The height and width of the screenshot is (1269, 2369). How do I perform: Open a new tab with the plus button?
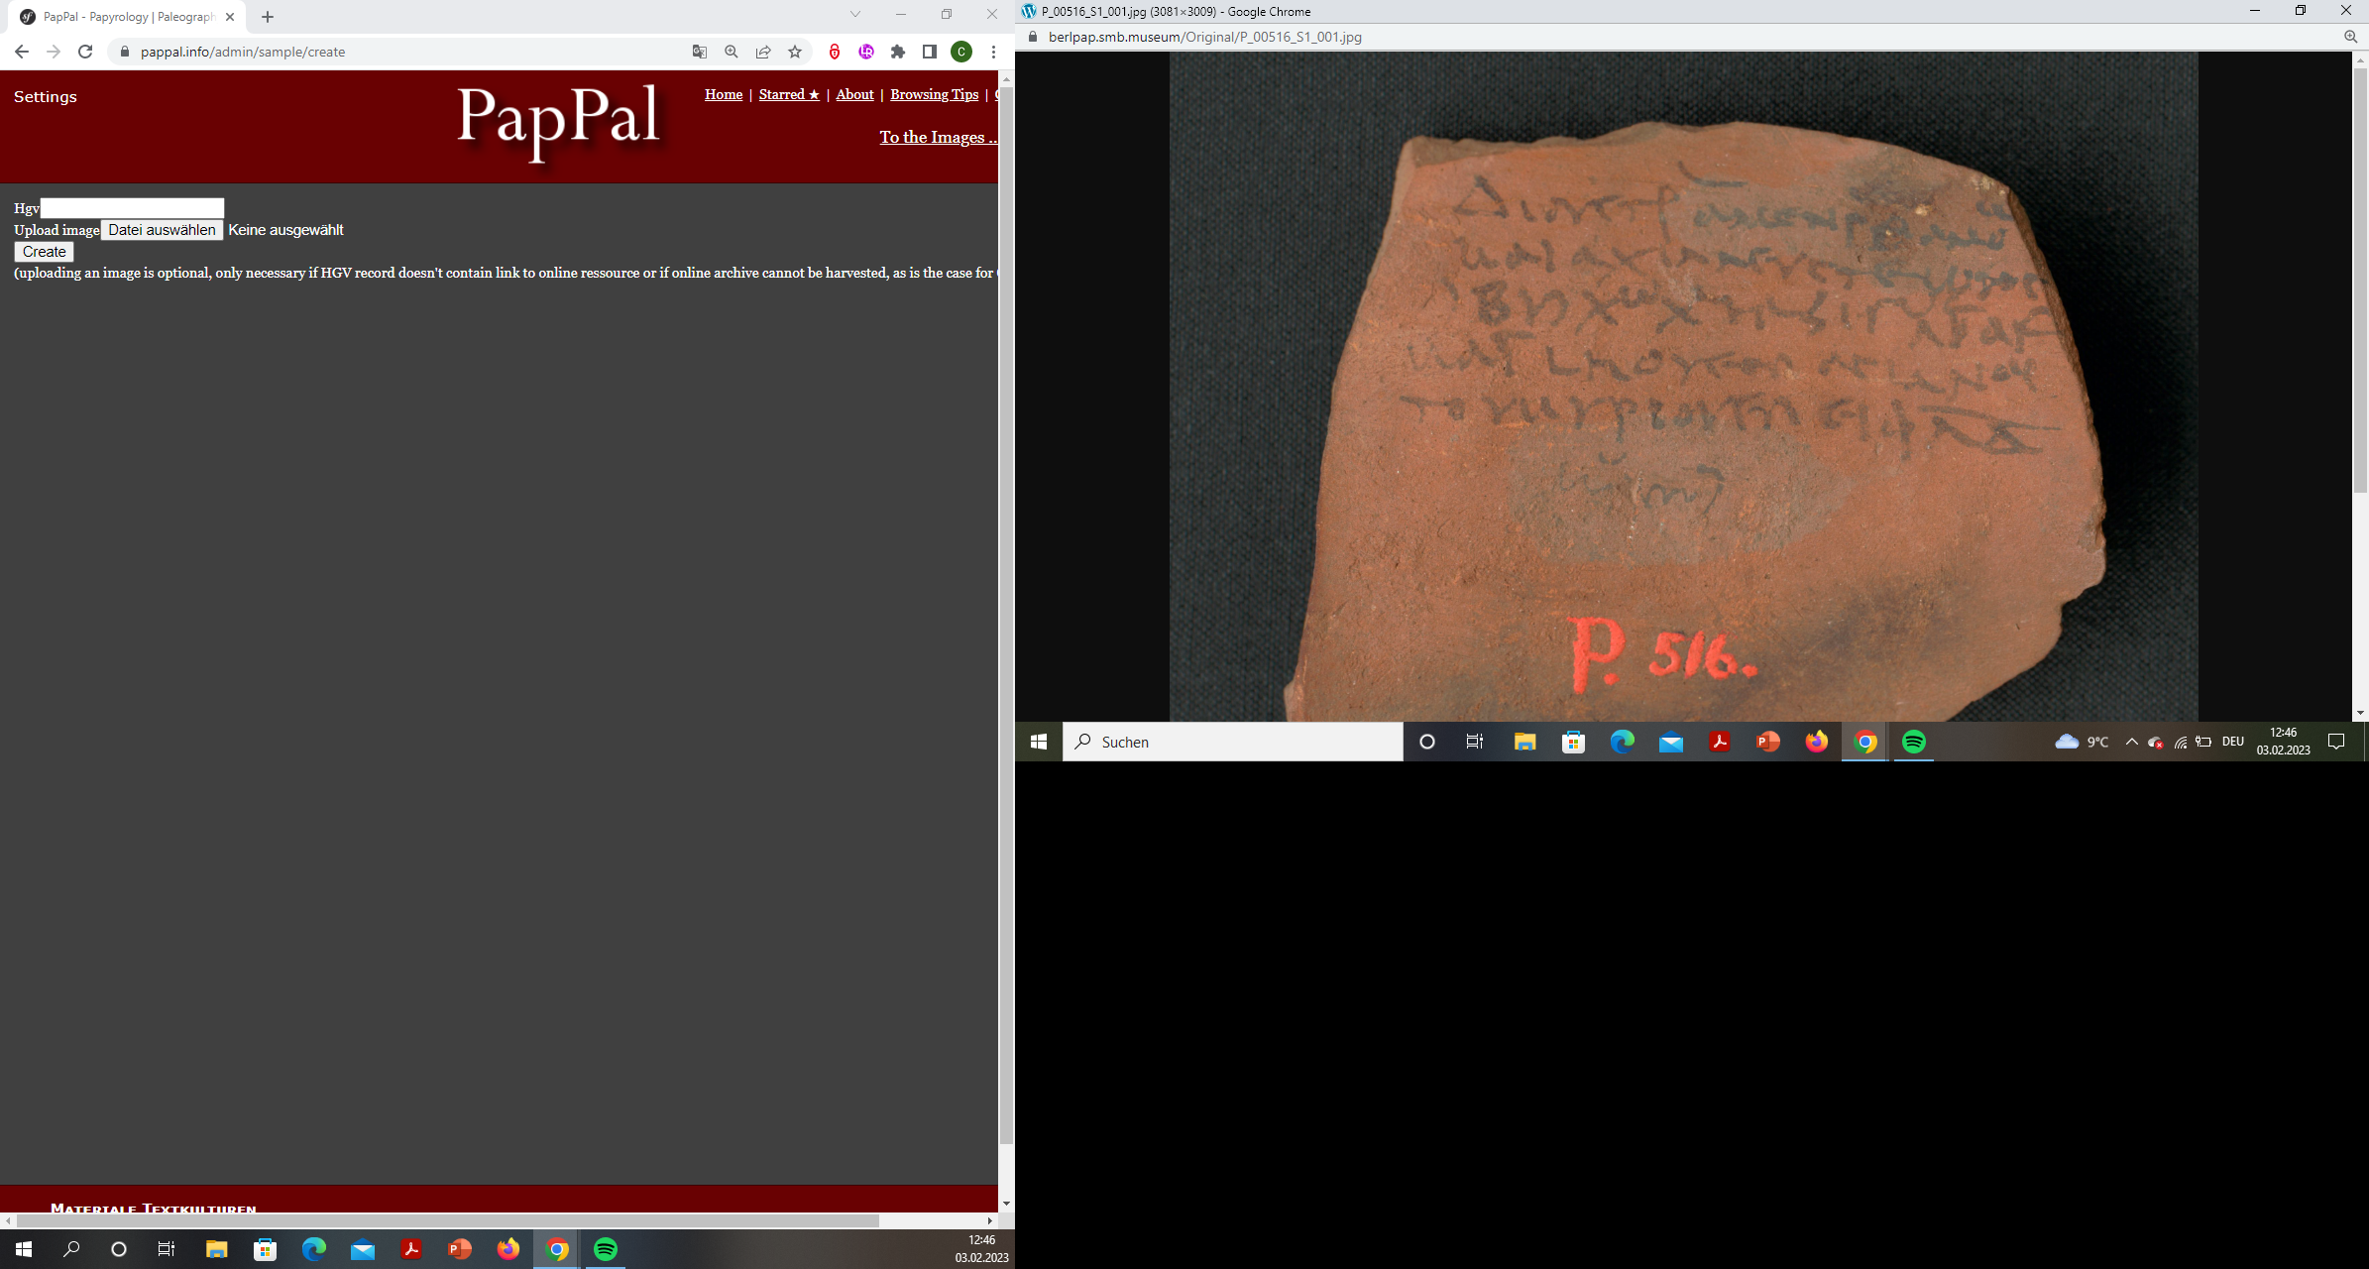(x=268, y=17)
